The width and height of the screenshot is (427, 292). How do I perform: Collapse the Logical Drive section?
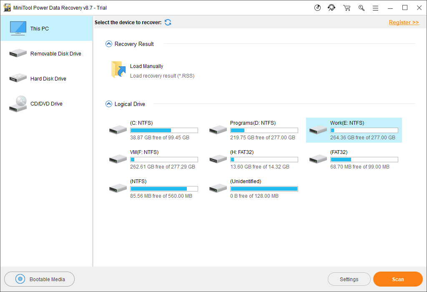coord(109,104)
